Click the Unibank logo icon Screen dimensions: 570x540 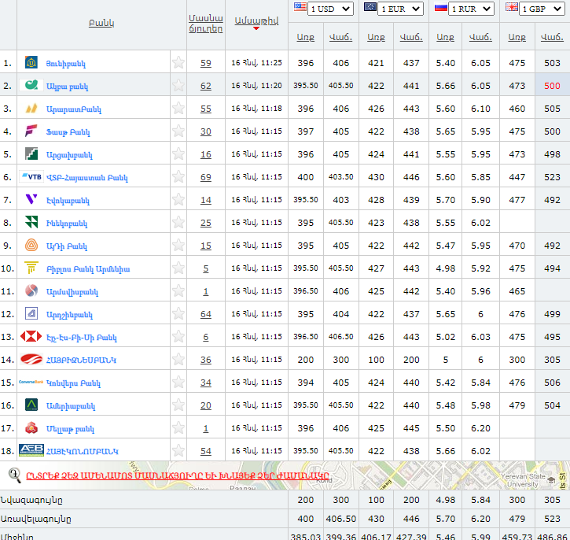click(x=31, y=63)
